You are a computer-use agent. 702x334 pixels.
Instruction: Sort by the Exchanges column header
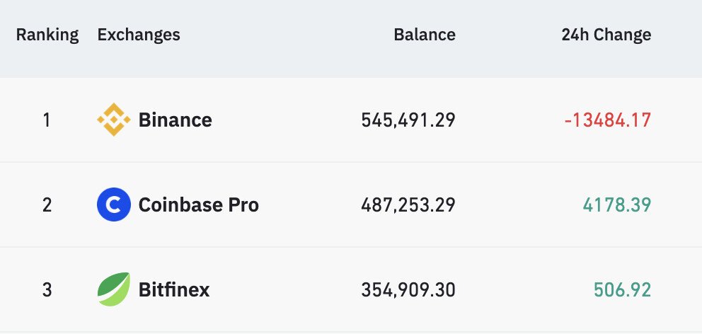point(139,35)
